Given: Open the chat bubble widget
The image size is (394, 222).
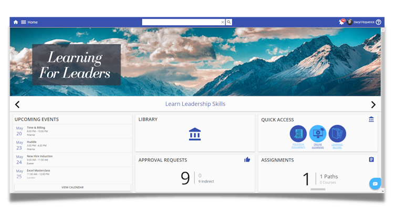Looking at the screenshot, I should click(x=375, y=184).
